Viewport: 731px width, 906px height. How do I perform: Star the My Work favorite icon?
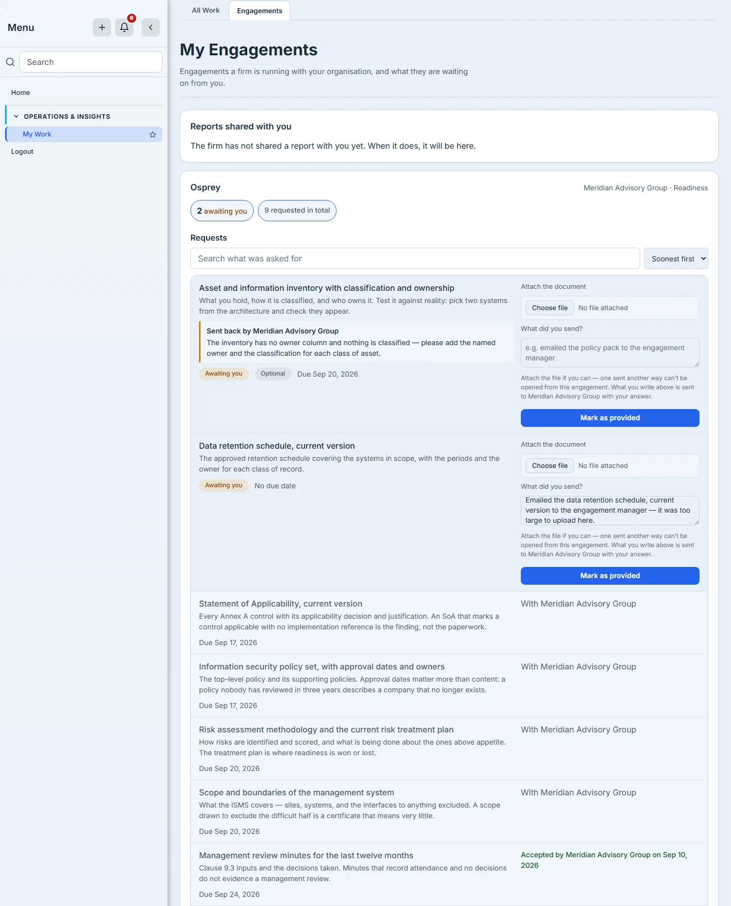pyautogui.click(x=153, y=135)
